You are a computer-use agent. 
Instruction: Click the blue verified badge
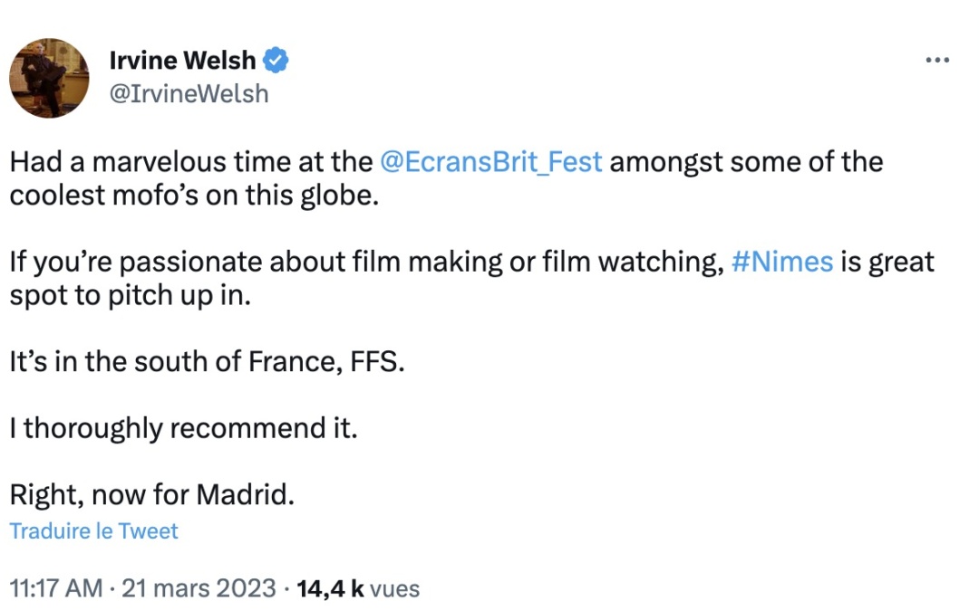(x=276, y=61)
